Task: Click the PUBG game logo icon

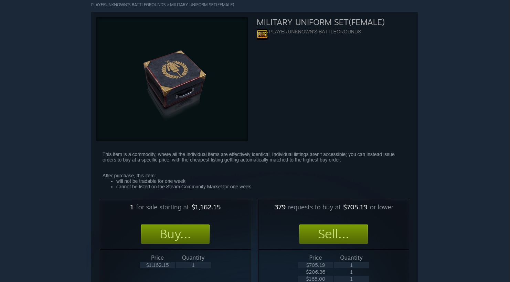Action: [262, 34]
